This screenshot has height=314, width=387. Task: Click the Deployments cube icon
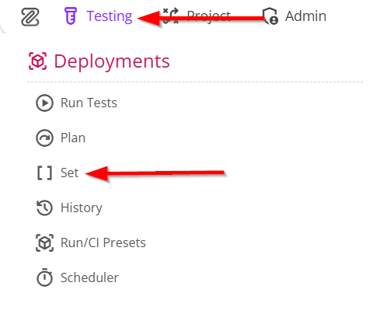tap(37, 61)
